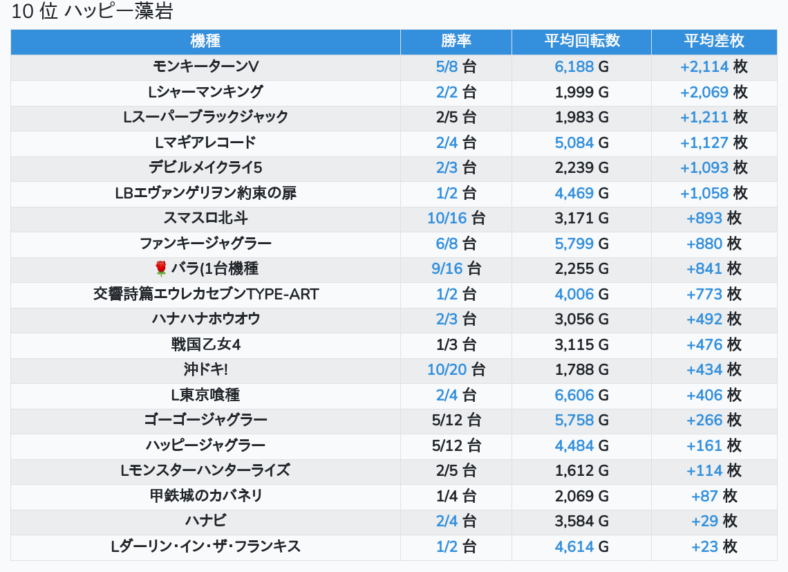Click the ファンキージャグラー machine name
The image size is (788, 572).
[205, 243]
